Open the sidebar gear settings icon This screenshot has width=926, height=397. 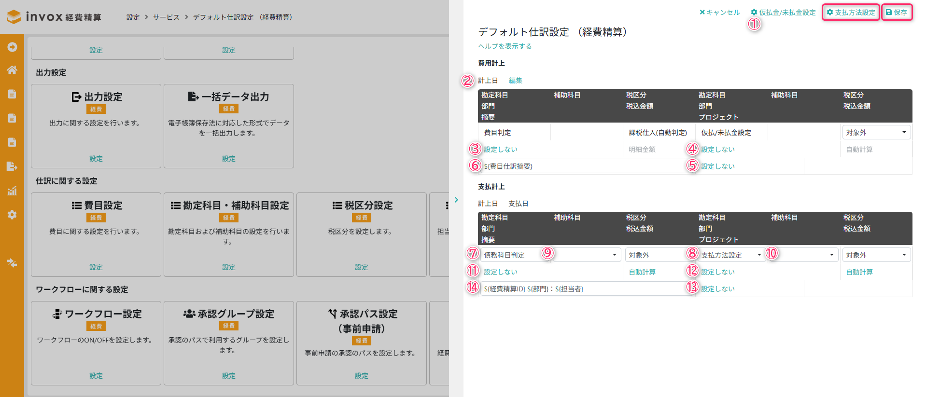pyautogui.click(x=12, y=215)
